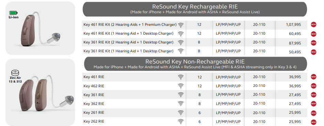
Task: Click LP/MP/HP/UP cell on Key 362 RIE row
Action: coord(228,104)
